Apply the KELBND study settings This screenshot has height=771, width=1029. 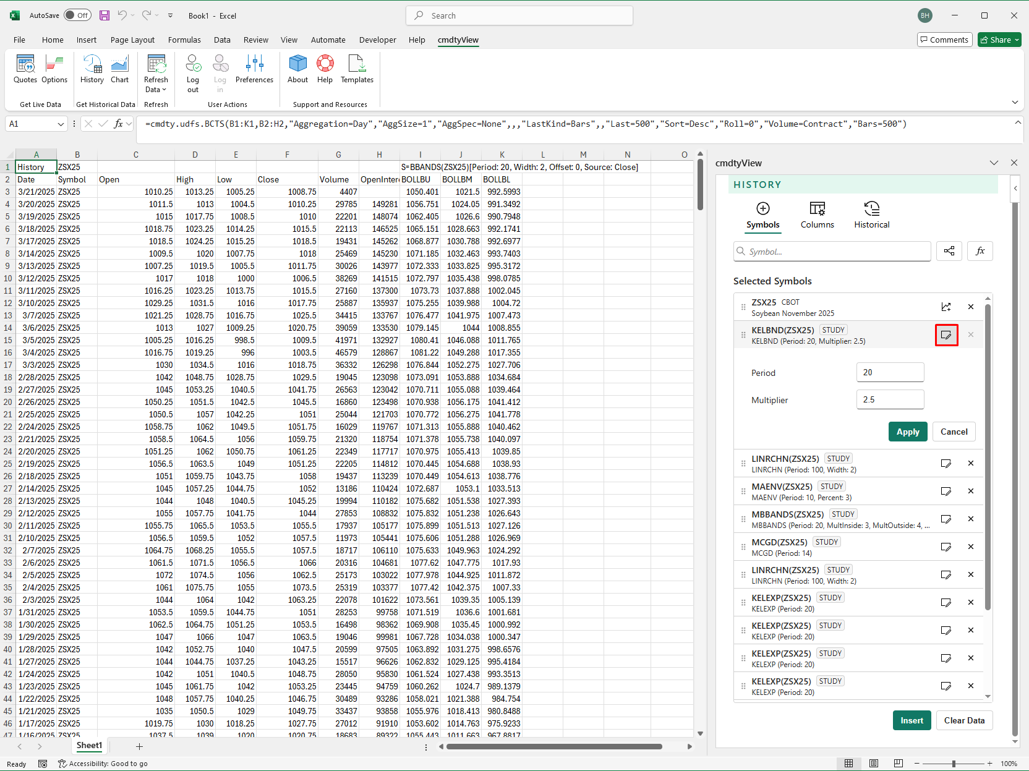(908, 432)
